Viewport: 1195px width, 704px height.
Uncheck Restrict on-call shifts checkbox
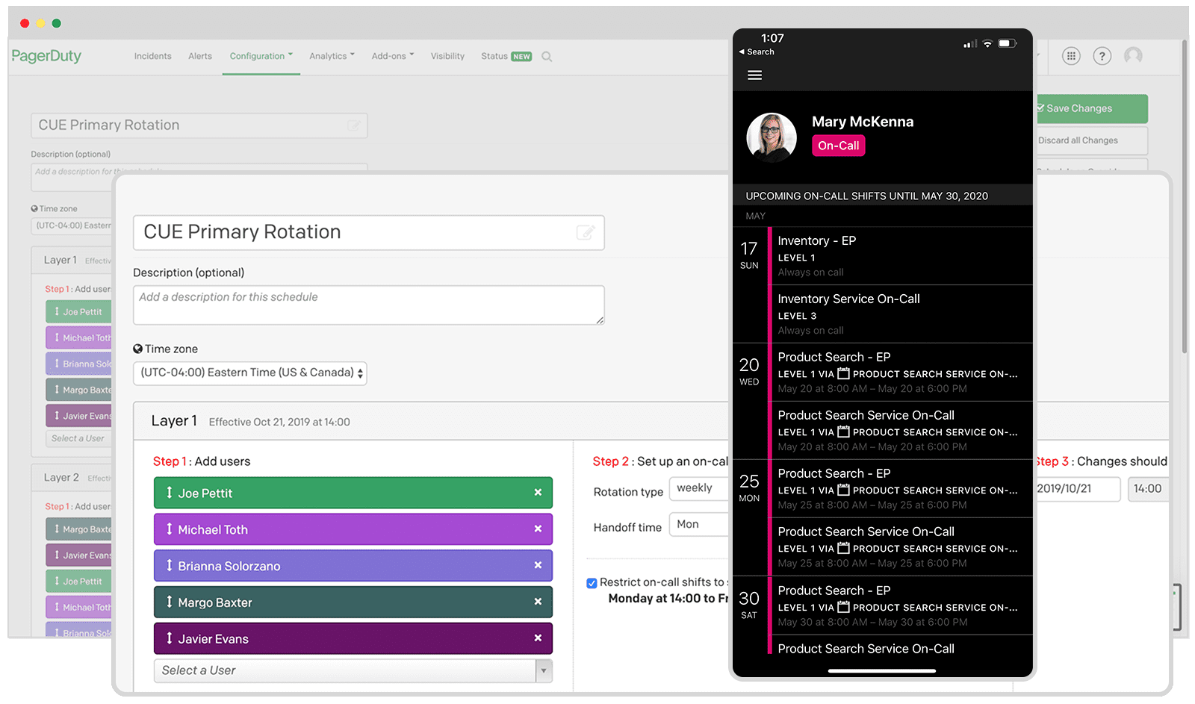point(591,582)
